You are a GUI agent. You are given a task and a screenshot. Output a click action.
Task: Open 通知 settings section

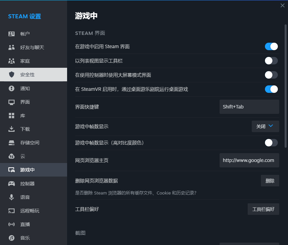click(34, 88)
